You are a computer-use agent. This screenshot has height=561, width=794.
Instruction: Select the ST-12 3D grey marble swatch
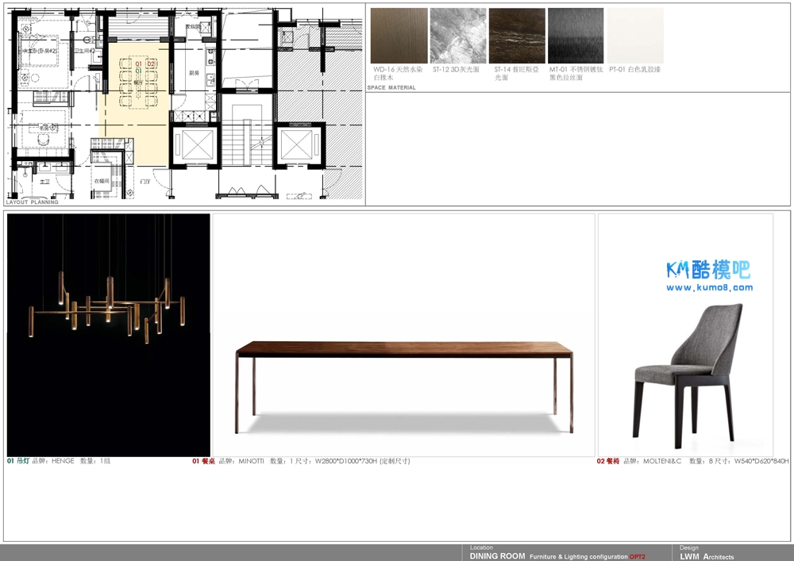[x=457, y=36]
